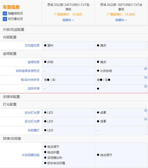The image size is (148, 168).
Task: Open 车前雾灯 parameter link
Action: click(34, 130)
